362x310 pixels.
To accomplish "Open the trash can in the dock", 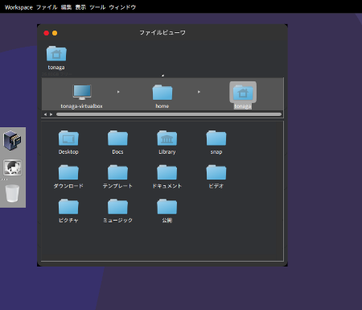I will [x=12, y=193].
